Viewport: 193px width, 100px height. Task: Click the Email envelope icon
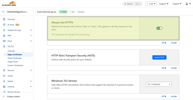tap(4, 41)
